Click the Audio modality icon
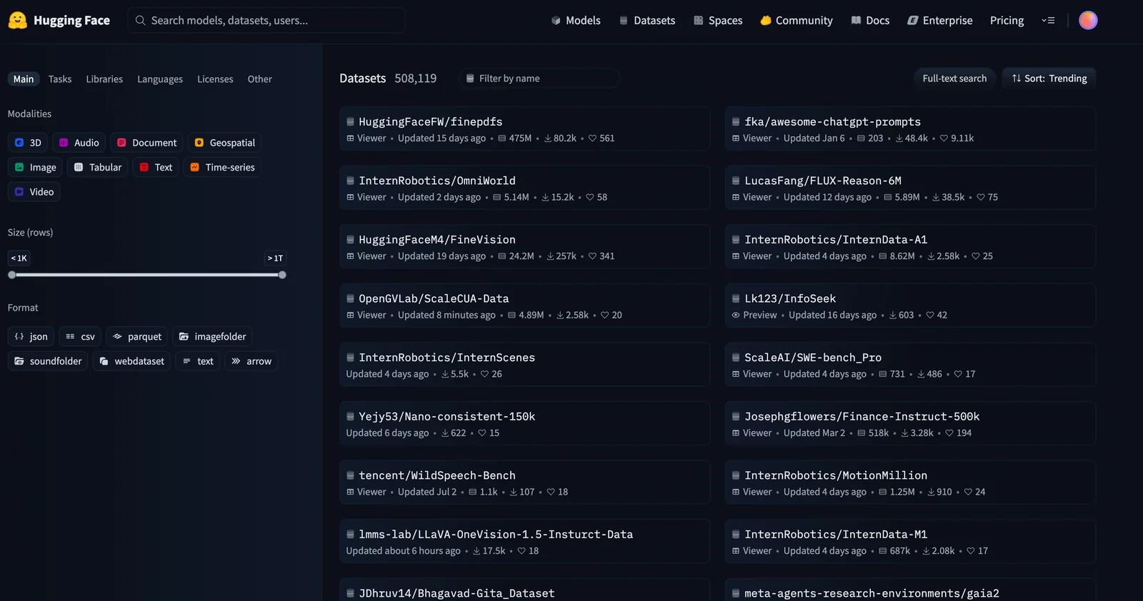Viewport: 1143px width, 601px height. (64, 143)
